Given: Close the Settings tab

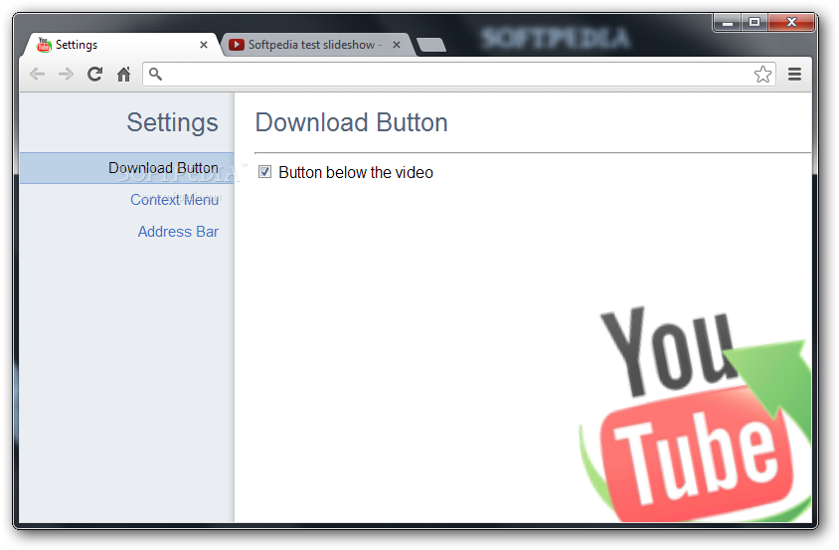Looking at the screenshot, I should pos(204,45).
